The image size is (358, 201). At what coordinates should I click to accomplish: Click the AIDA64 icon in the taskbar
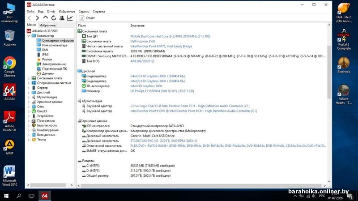pyautogui.click(x=44, y=196)
